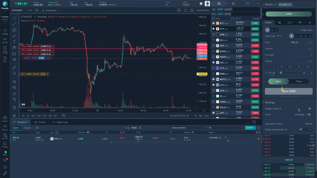
Task: Enter chart fullscreen mode
Action: [x=185, y=10]
